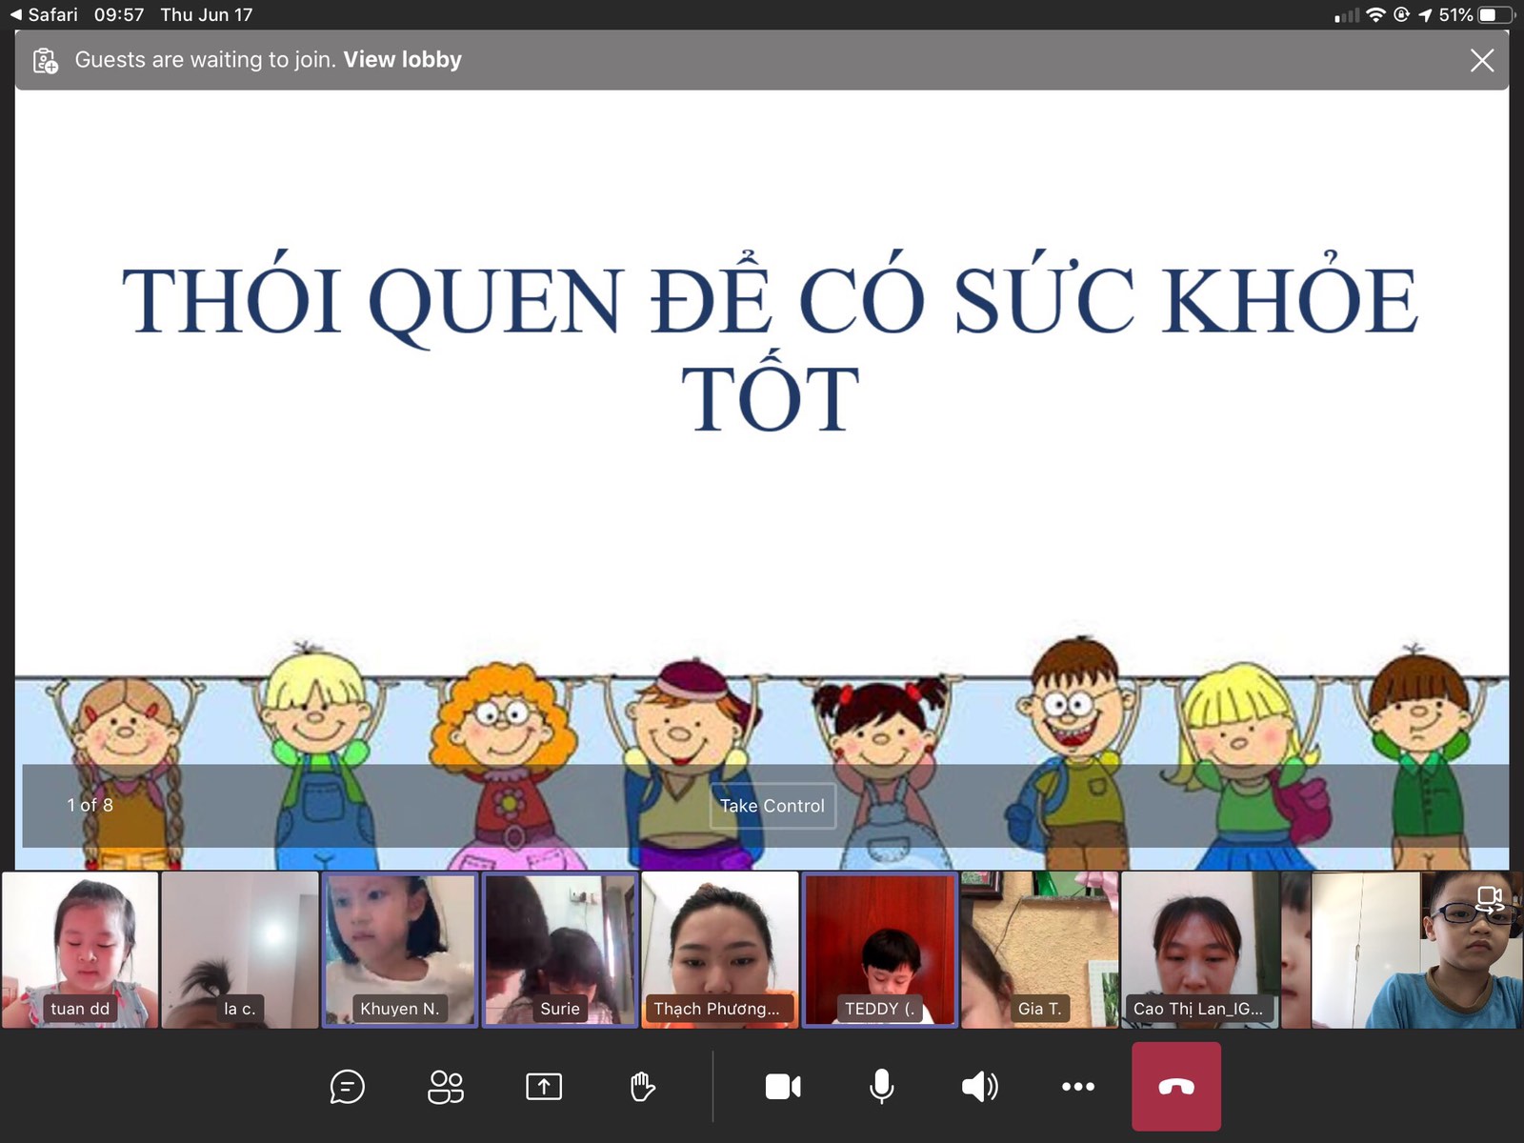
Task: Select Surie's video tile
Action: pyautogui.click(x=560, y=949)
